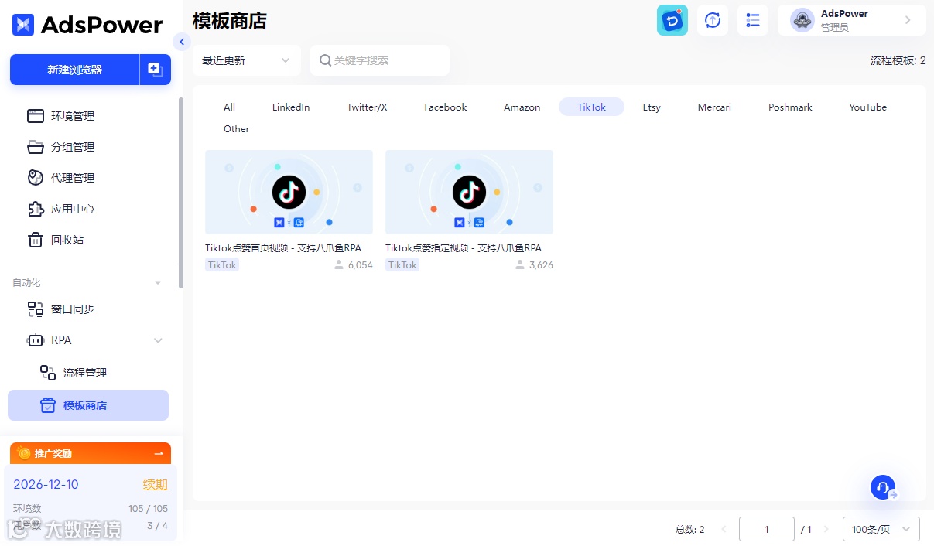Open the 100条/页 page size dropdown
934x546 pixels.
(x=881, y=529)
